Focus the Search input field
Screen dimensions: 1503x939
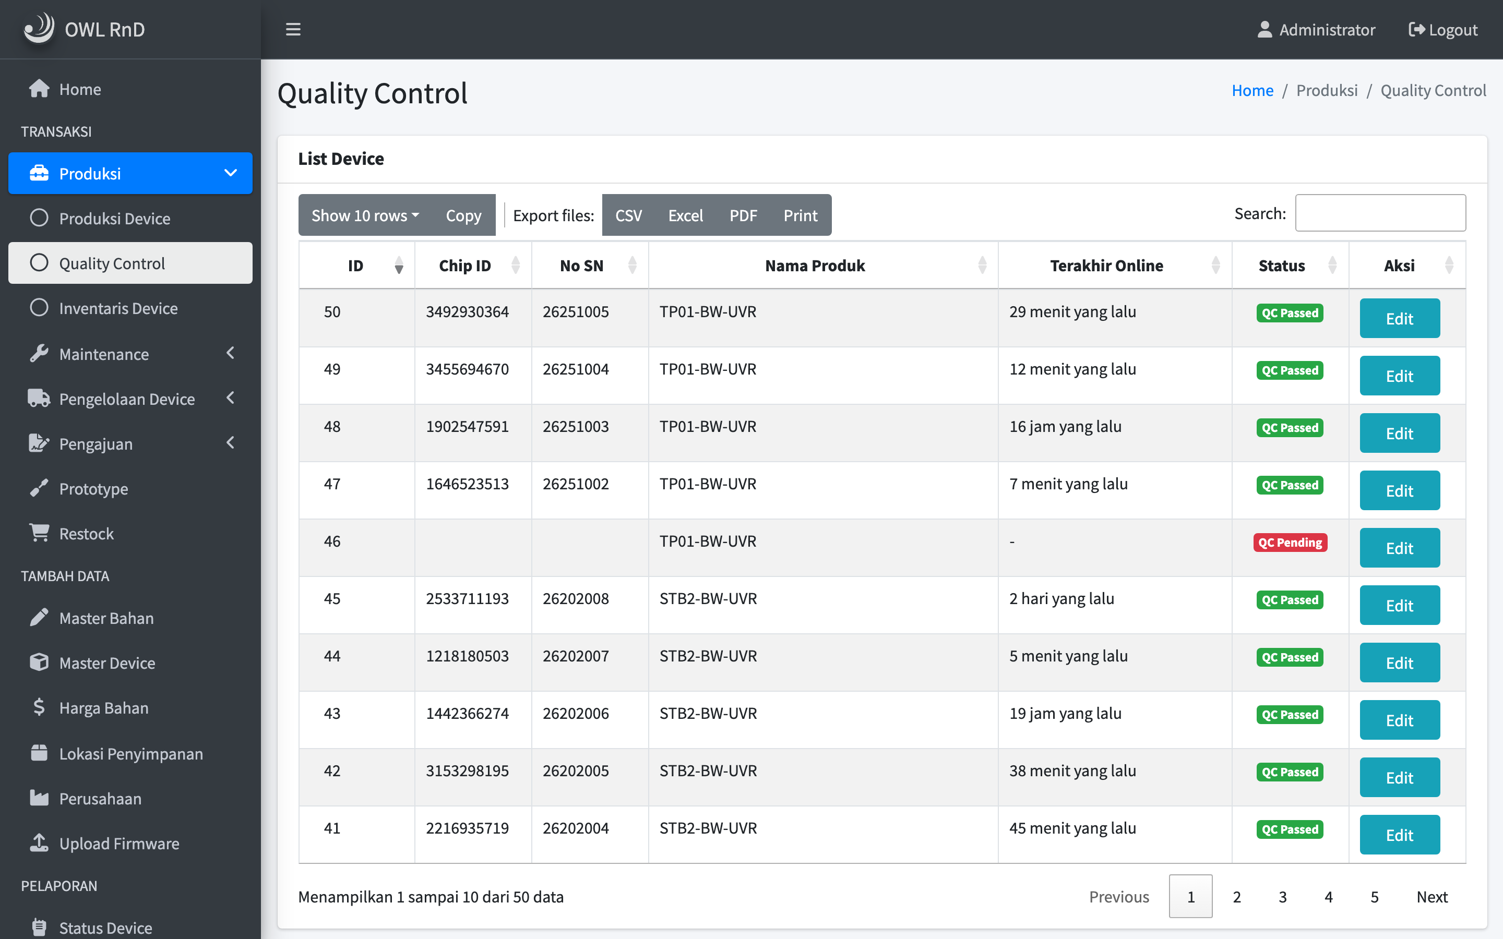pyautogui.click(x=1380, y=213)
